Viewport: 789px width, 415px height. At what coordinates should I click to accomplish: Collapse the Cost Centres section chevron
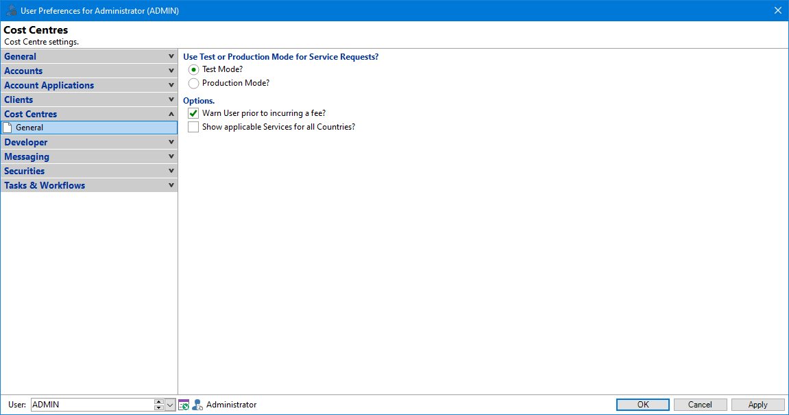(x=171, y=115)
